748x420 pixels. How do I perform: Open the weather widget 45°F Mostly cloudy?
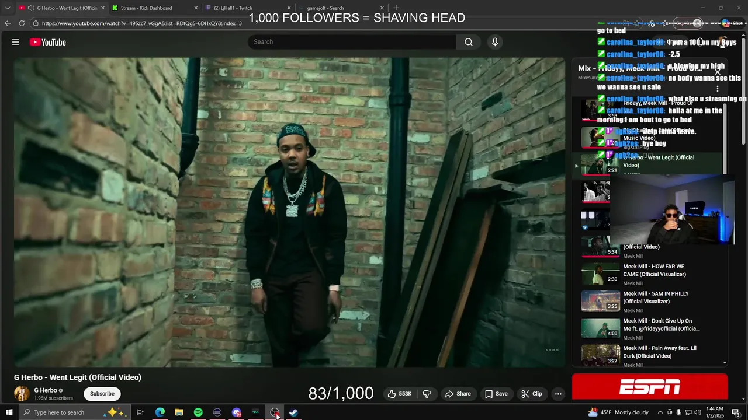618,412
